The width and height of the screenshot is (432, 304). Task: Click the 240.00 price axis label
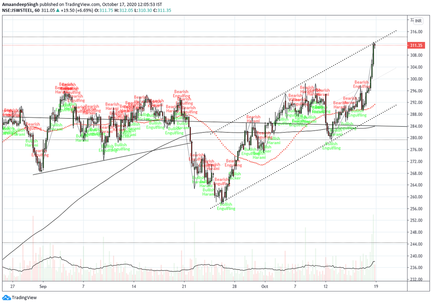click(x=416, y=256)
